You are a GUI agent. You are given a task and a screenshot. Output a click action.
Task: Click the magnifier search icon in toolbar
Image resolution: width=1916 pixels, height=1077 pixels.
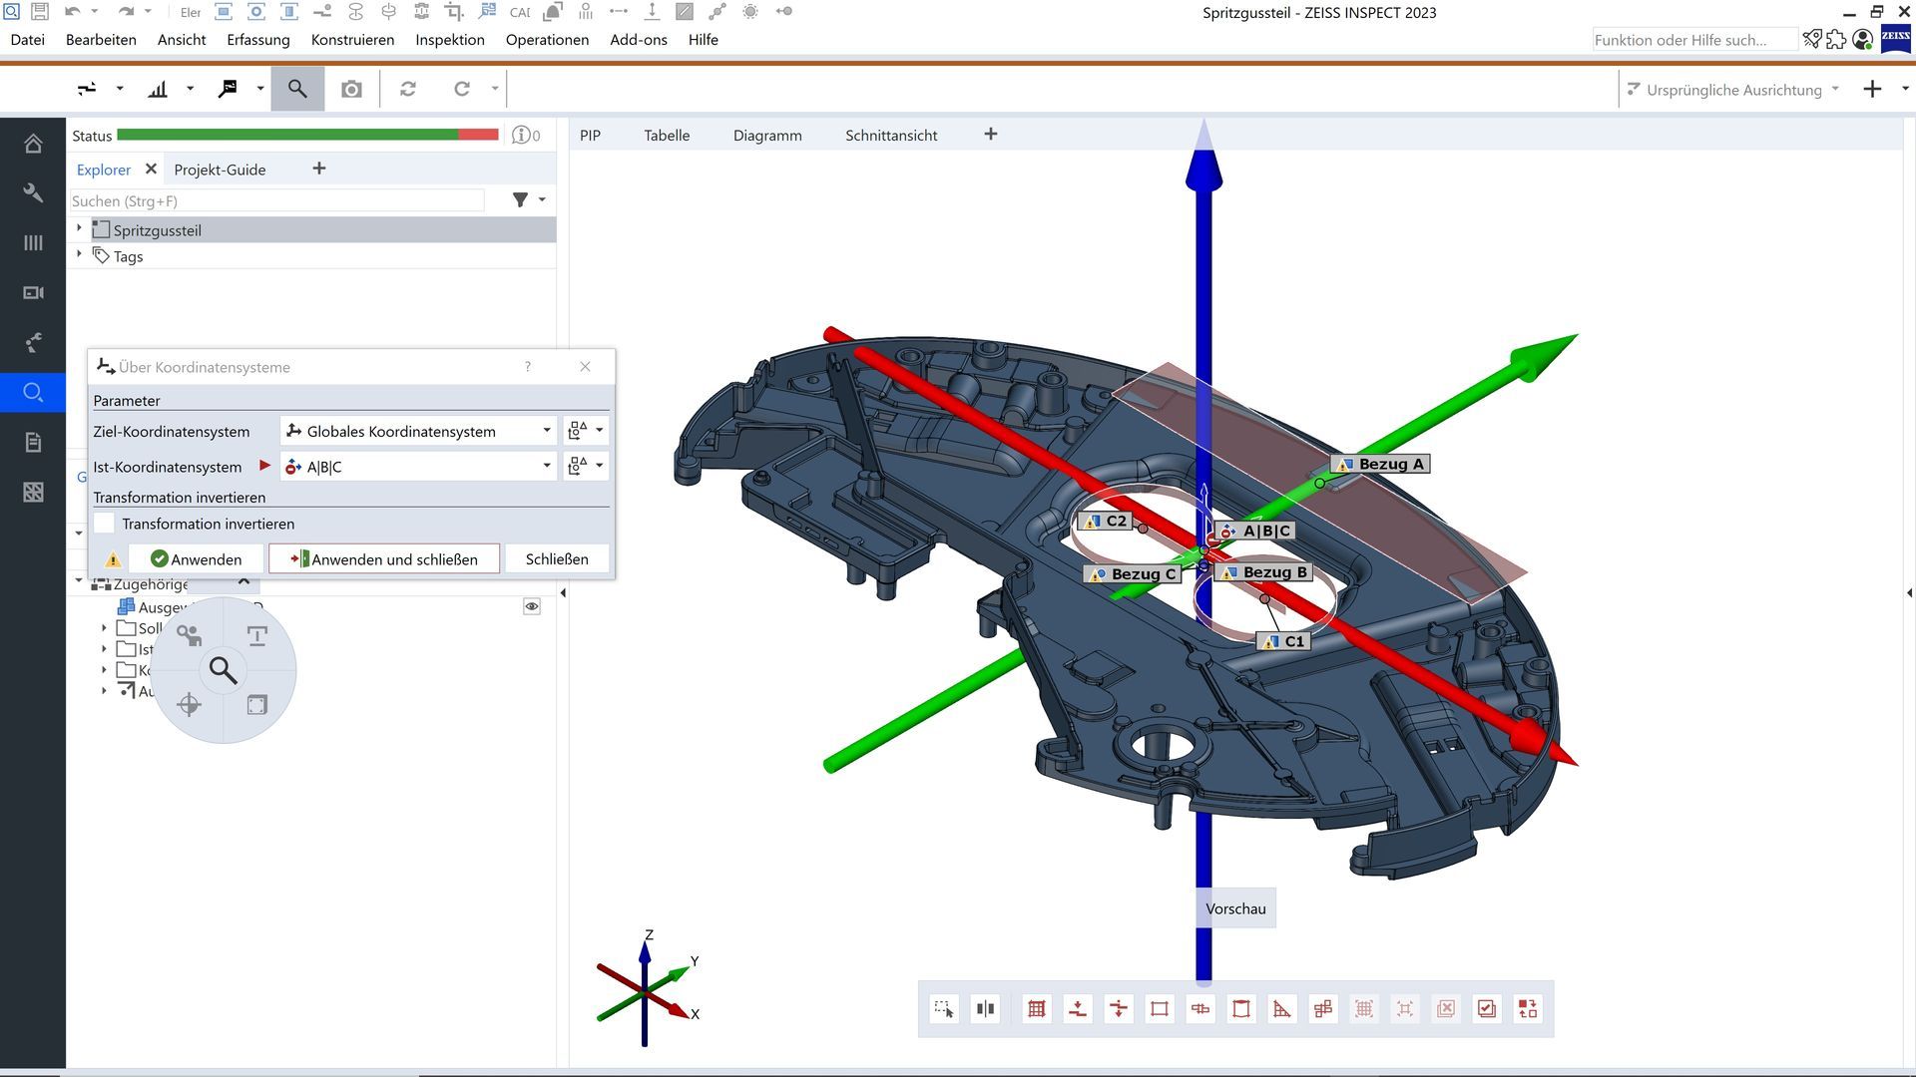click(x=297, y=89)
